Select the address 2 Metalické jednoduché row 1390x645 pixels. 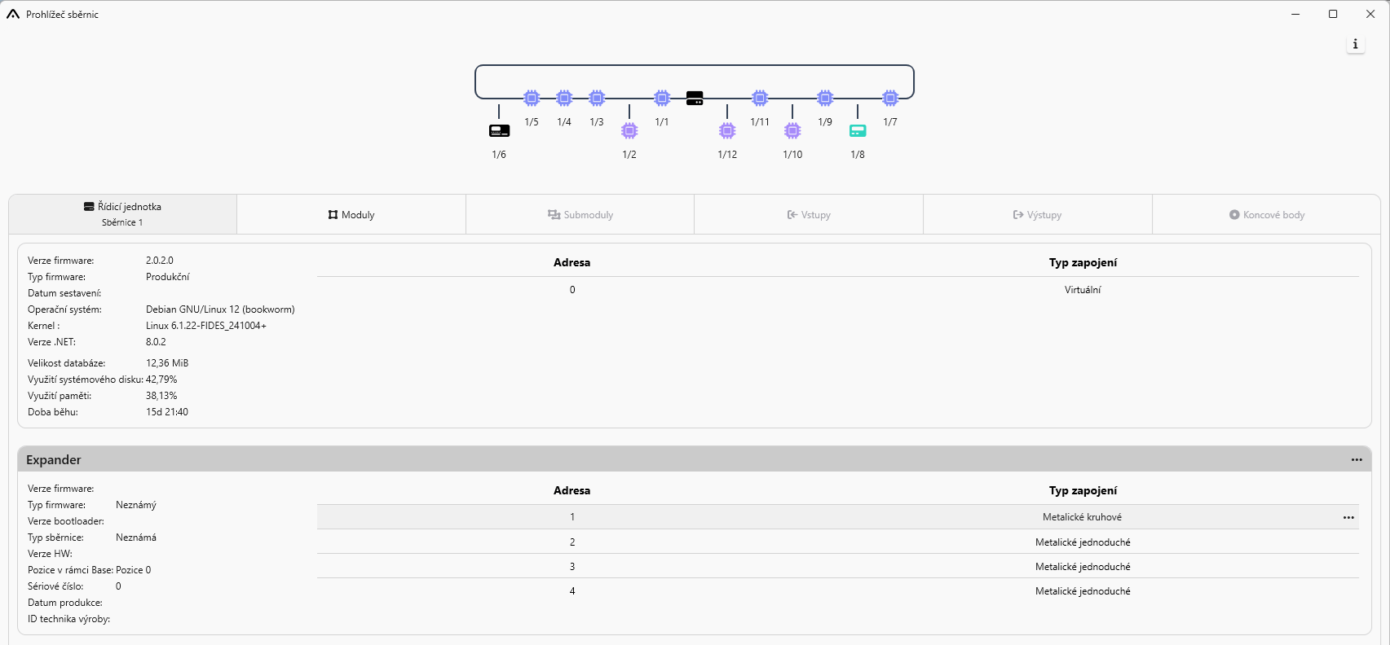tap(837, 542)
